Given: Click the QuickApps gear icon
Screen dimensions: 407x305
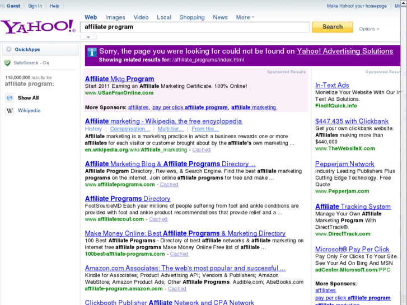Looking at the screenshot, I should click(9, 49).
